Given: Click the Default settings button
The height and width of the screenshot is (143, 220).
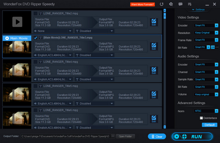Looking at the screenshot, I should [210, 125].
